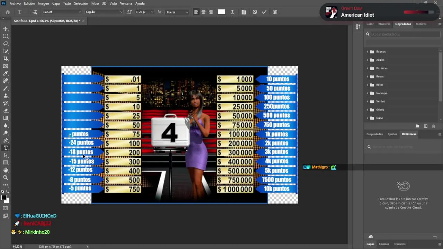Center the text alignment
Image resolution: width=443 pixels, height=249 pixels.
coord(204,12)
